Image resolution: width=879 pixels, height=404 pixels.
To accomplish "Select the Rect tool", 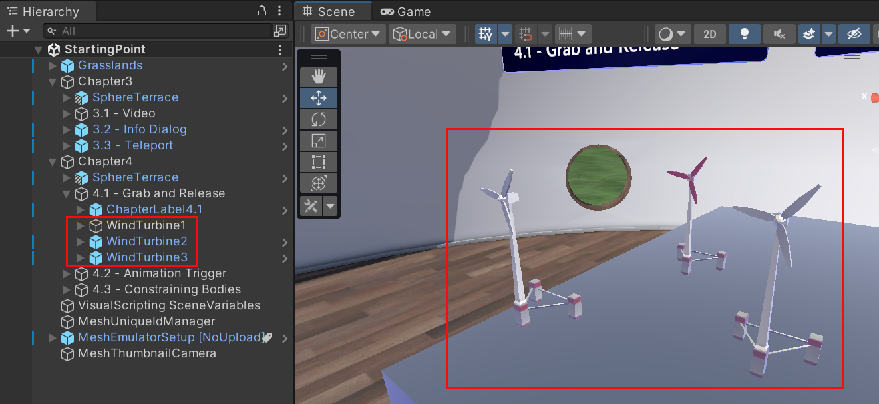I will tap(319, 162).
